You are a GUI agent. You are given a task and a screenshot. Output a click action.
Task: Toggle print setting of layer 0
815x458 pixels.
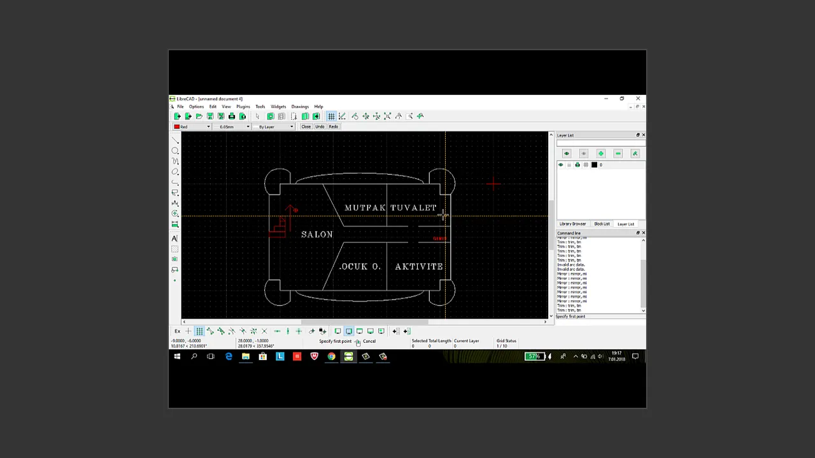pyautogui.click(x=578, y=165)
